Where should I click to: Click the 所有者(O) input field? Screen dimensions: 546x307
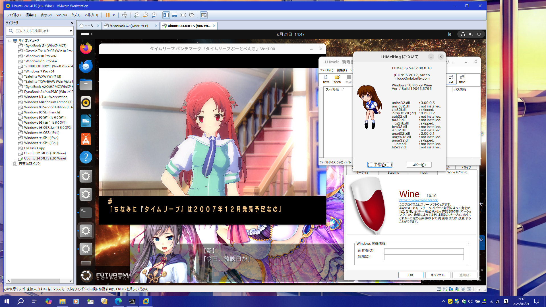point(424,251)
